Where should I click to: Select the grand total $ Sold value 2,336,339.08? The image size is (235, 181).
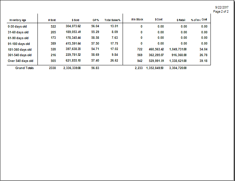point(72,68)
